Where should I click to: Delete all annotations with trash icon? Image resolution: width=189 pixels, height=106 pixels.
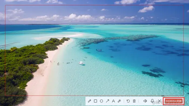[134, 101]
